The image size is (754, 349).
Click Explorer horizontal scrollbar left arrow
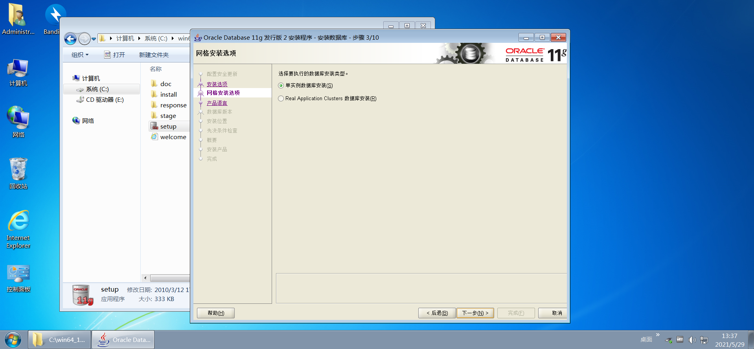pos(145,278)
